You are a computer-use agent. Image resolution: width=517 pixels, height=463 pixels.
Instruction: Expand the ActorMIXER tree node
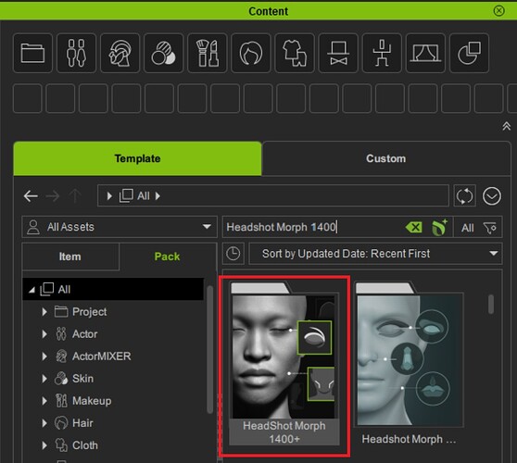(44, 357)
